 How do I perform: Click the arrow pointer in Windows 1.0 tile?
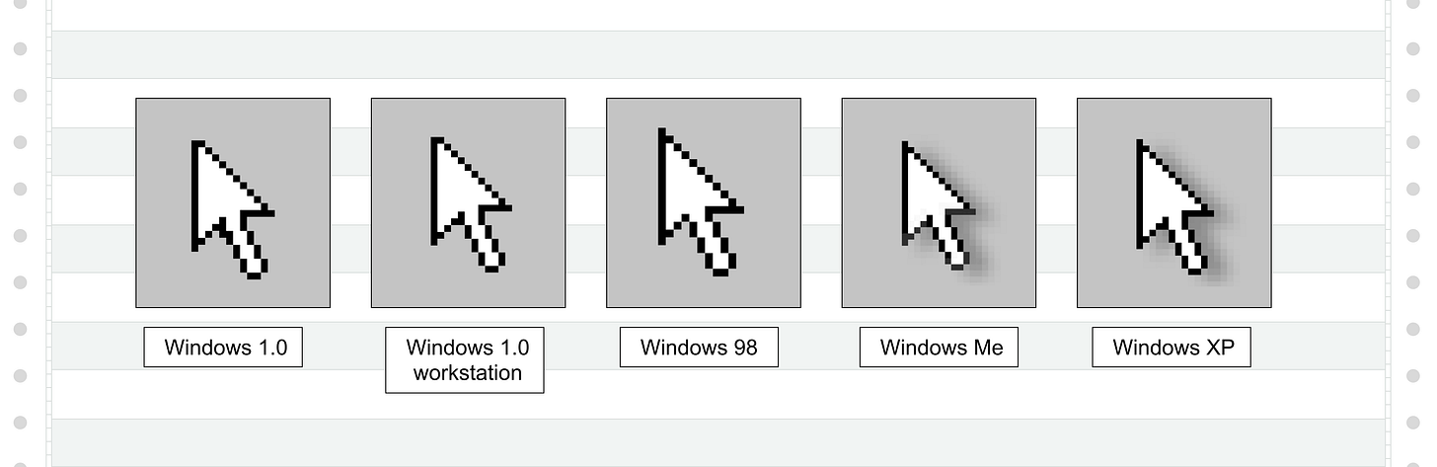pyautogui.click(x=232, y=209)
